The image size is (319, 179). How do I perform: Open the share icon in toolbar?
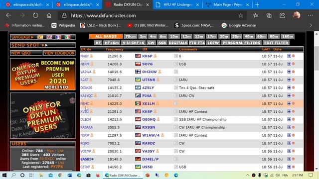[x=283, y=15]
